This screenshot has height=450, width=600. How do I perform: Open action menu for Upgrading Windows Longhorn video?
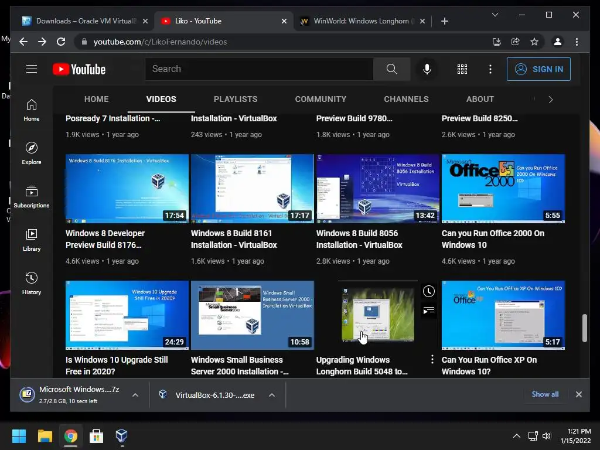coord(432,359)
